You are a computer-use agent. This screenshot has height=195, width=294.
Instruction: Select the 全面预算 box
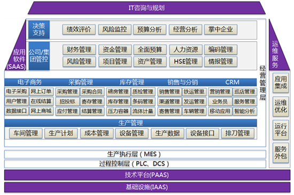pyautogui.click(x=150, y=50)
